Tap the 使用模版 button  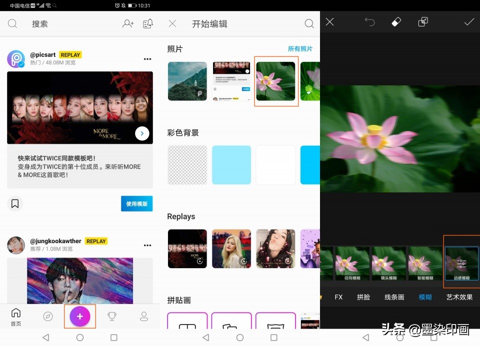click(137, 204)
